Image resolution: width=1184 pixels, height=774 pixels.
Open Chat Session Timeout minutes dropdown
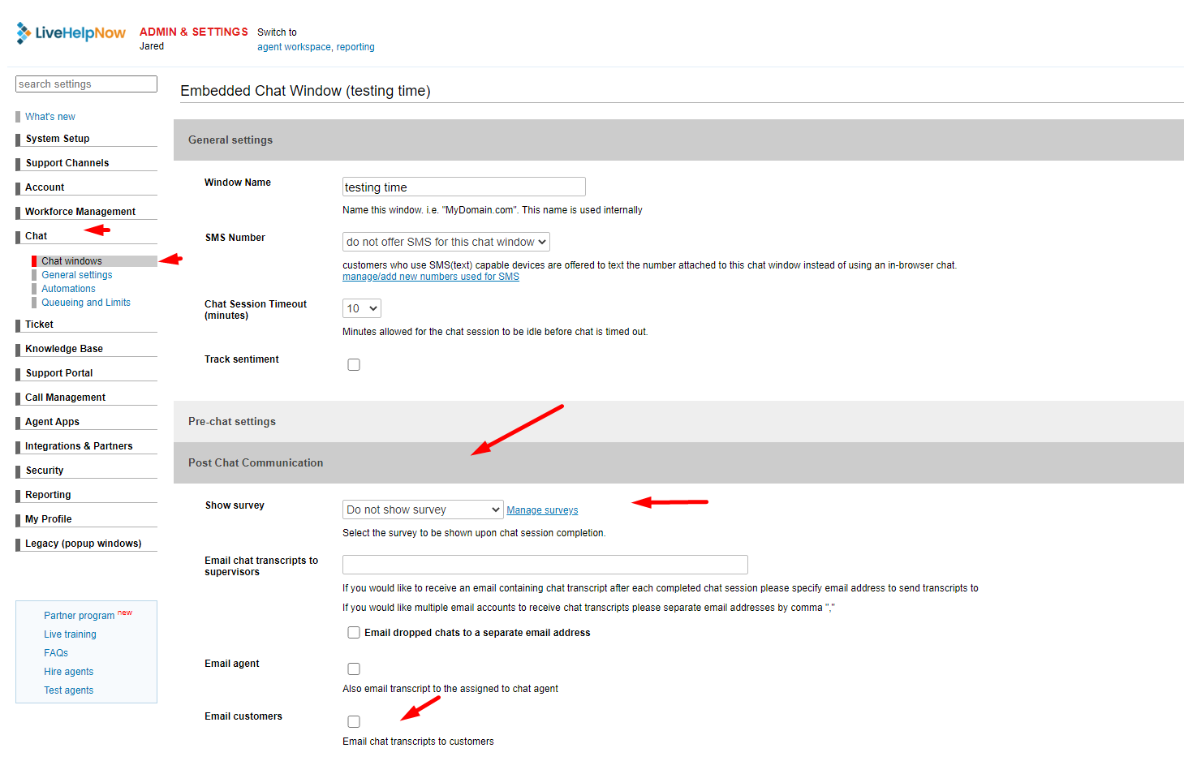click(361, 308)
